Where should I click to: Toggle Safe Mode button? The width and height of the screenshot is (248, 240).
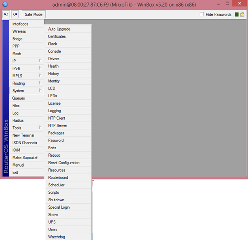tap(34, 14)
